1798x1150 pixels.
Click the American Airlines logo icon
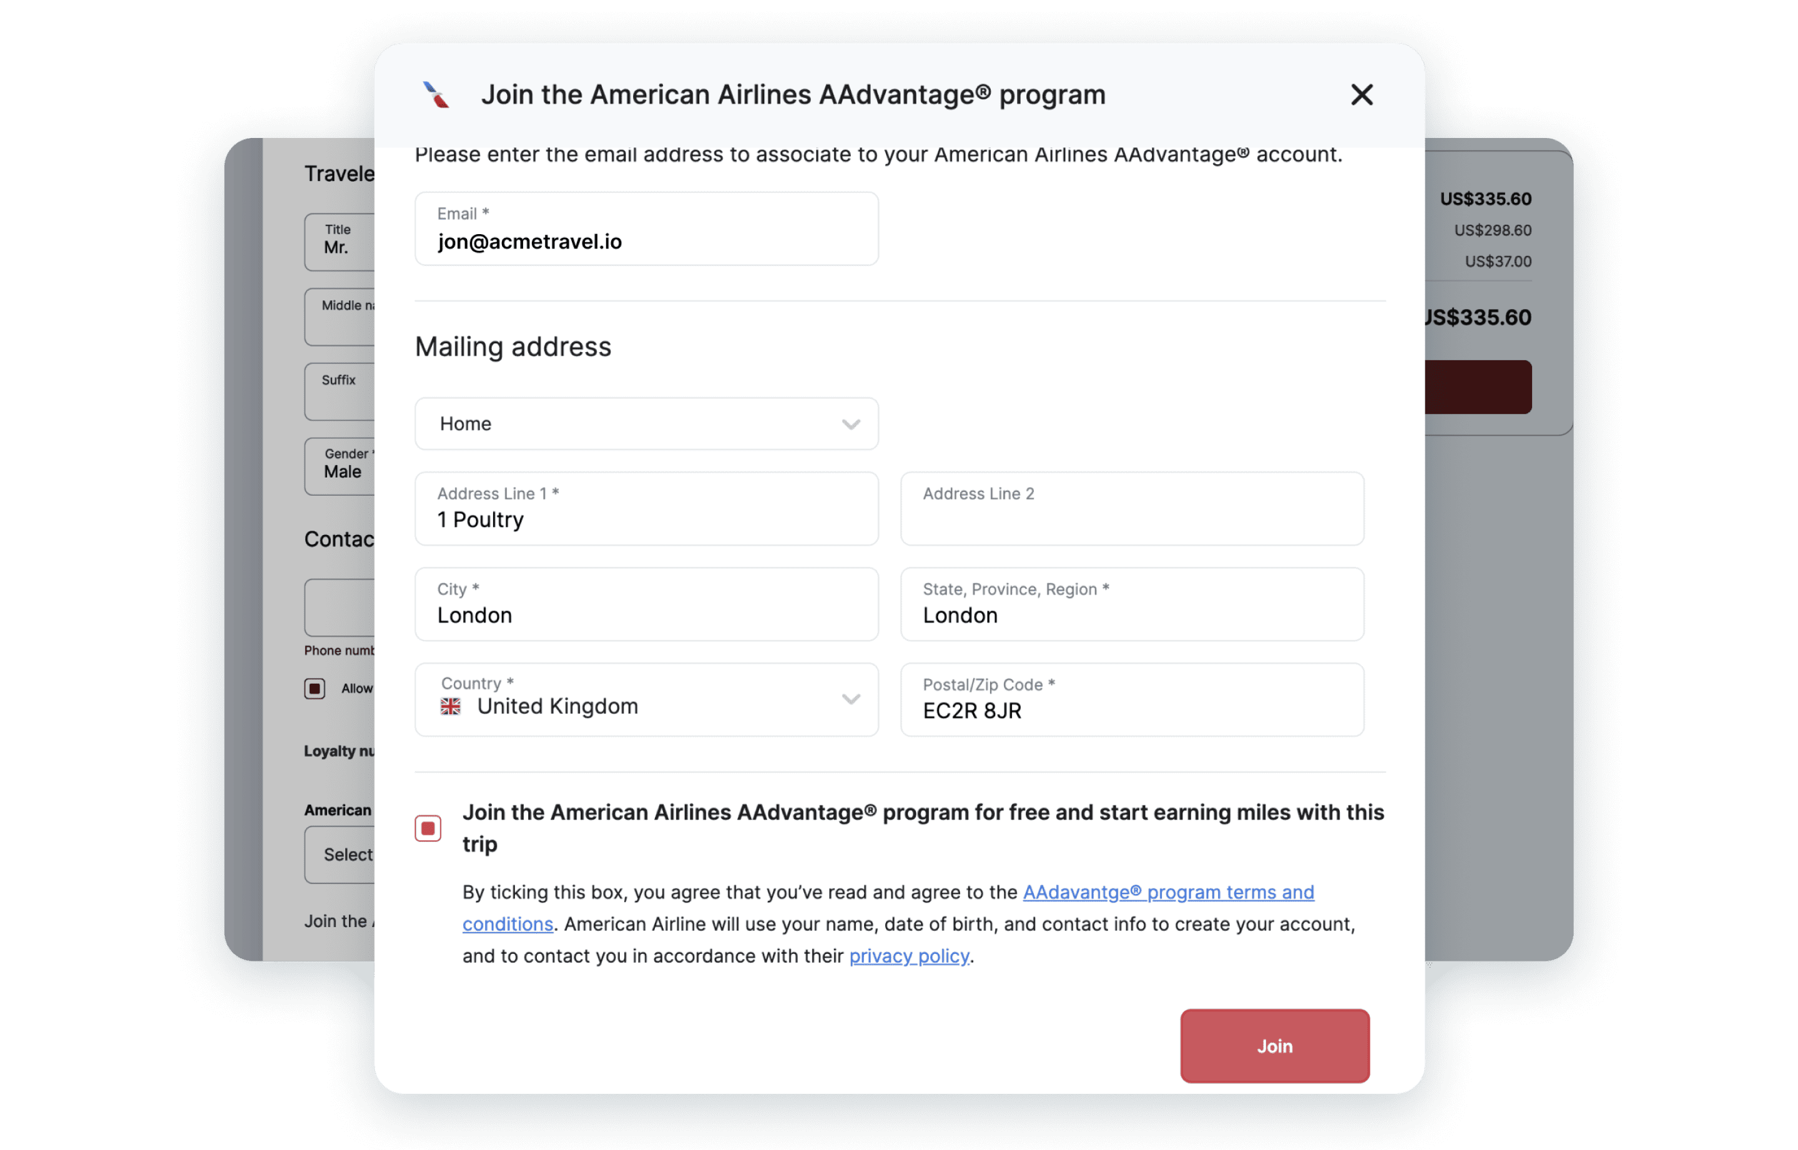tap(436, 95)
